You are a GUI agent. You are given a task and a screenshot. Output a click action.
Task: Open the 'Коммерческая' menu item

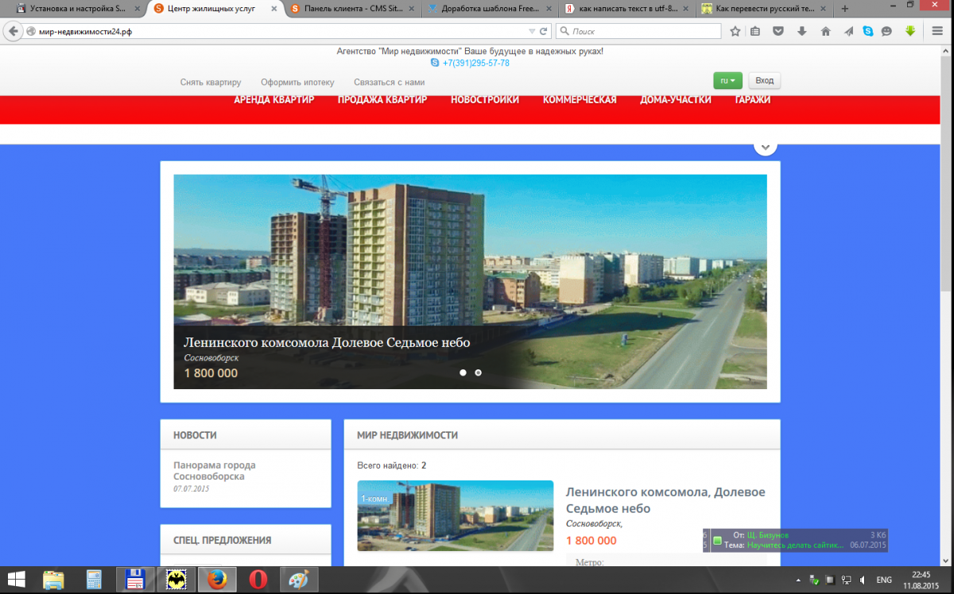580,100
